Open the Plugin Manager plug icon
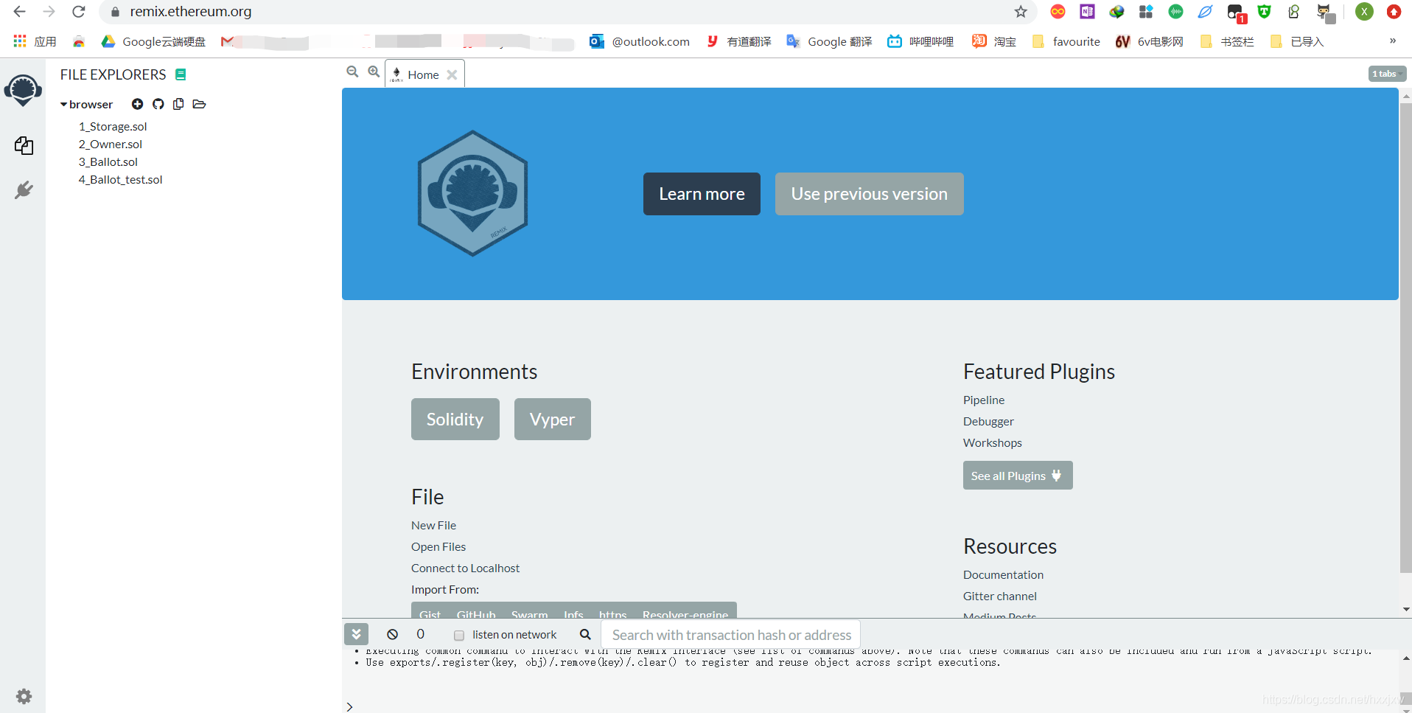Screen dimensions: 1412x713 click(x=24, y=190)
